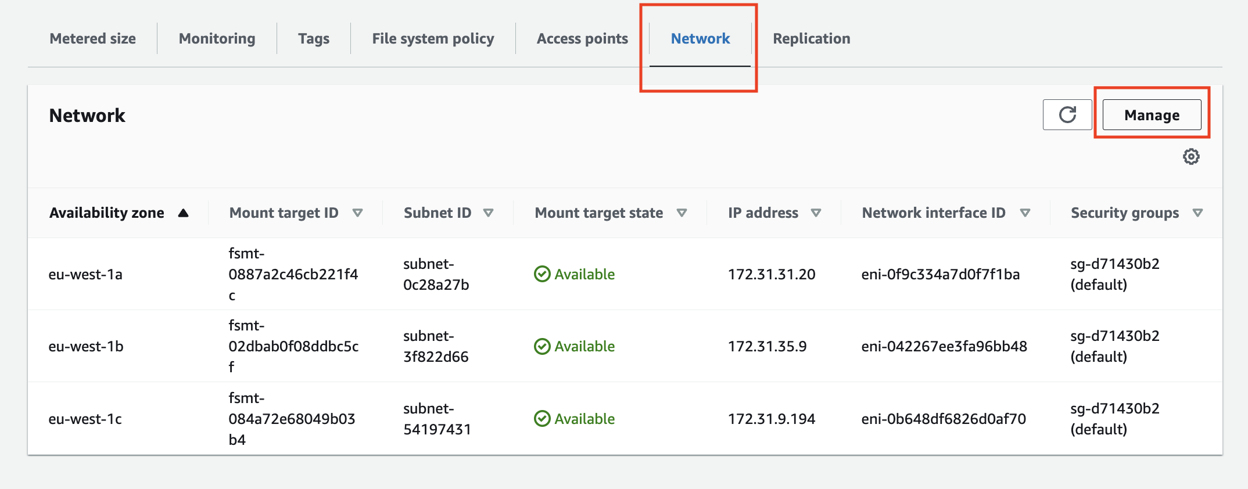
Task: Sort by IP address arrow
Action: (816, 213)
